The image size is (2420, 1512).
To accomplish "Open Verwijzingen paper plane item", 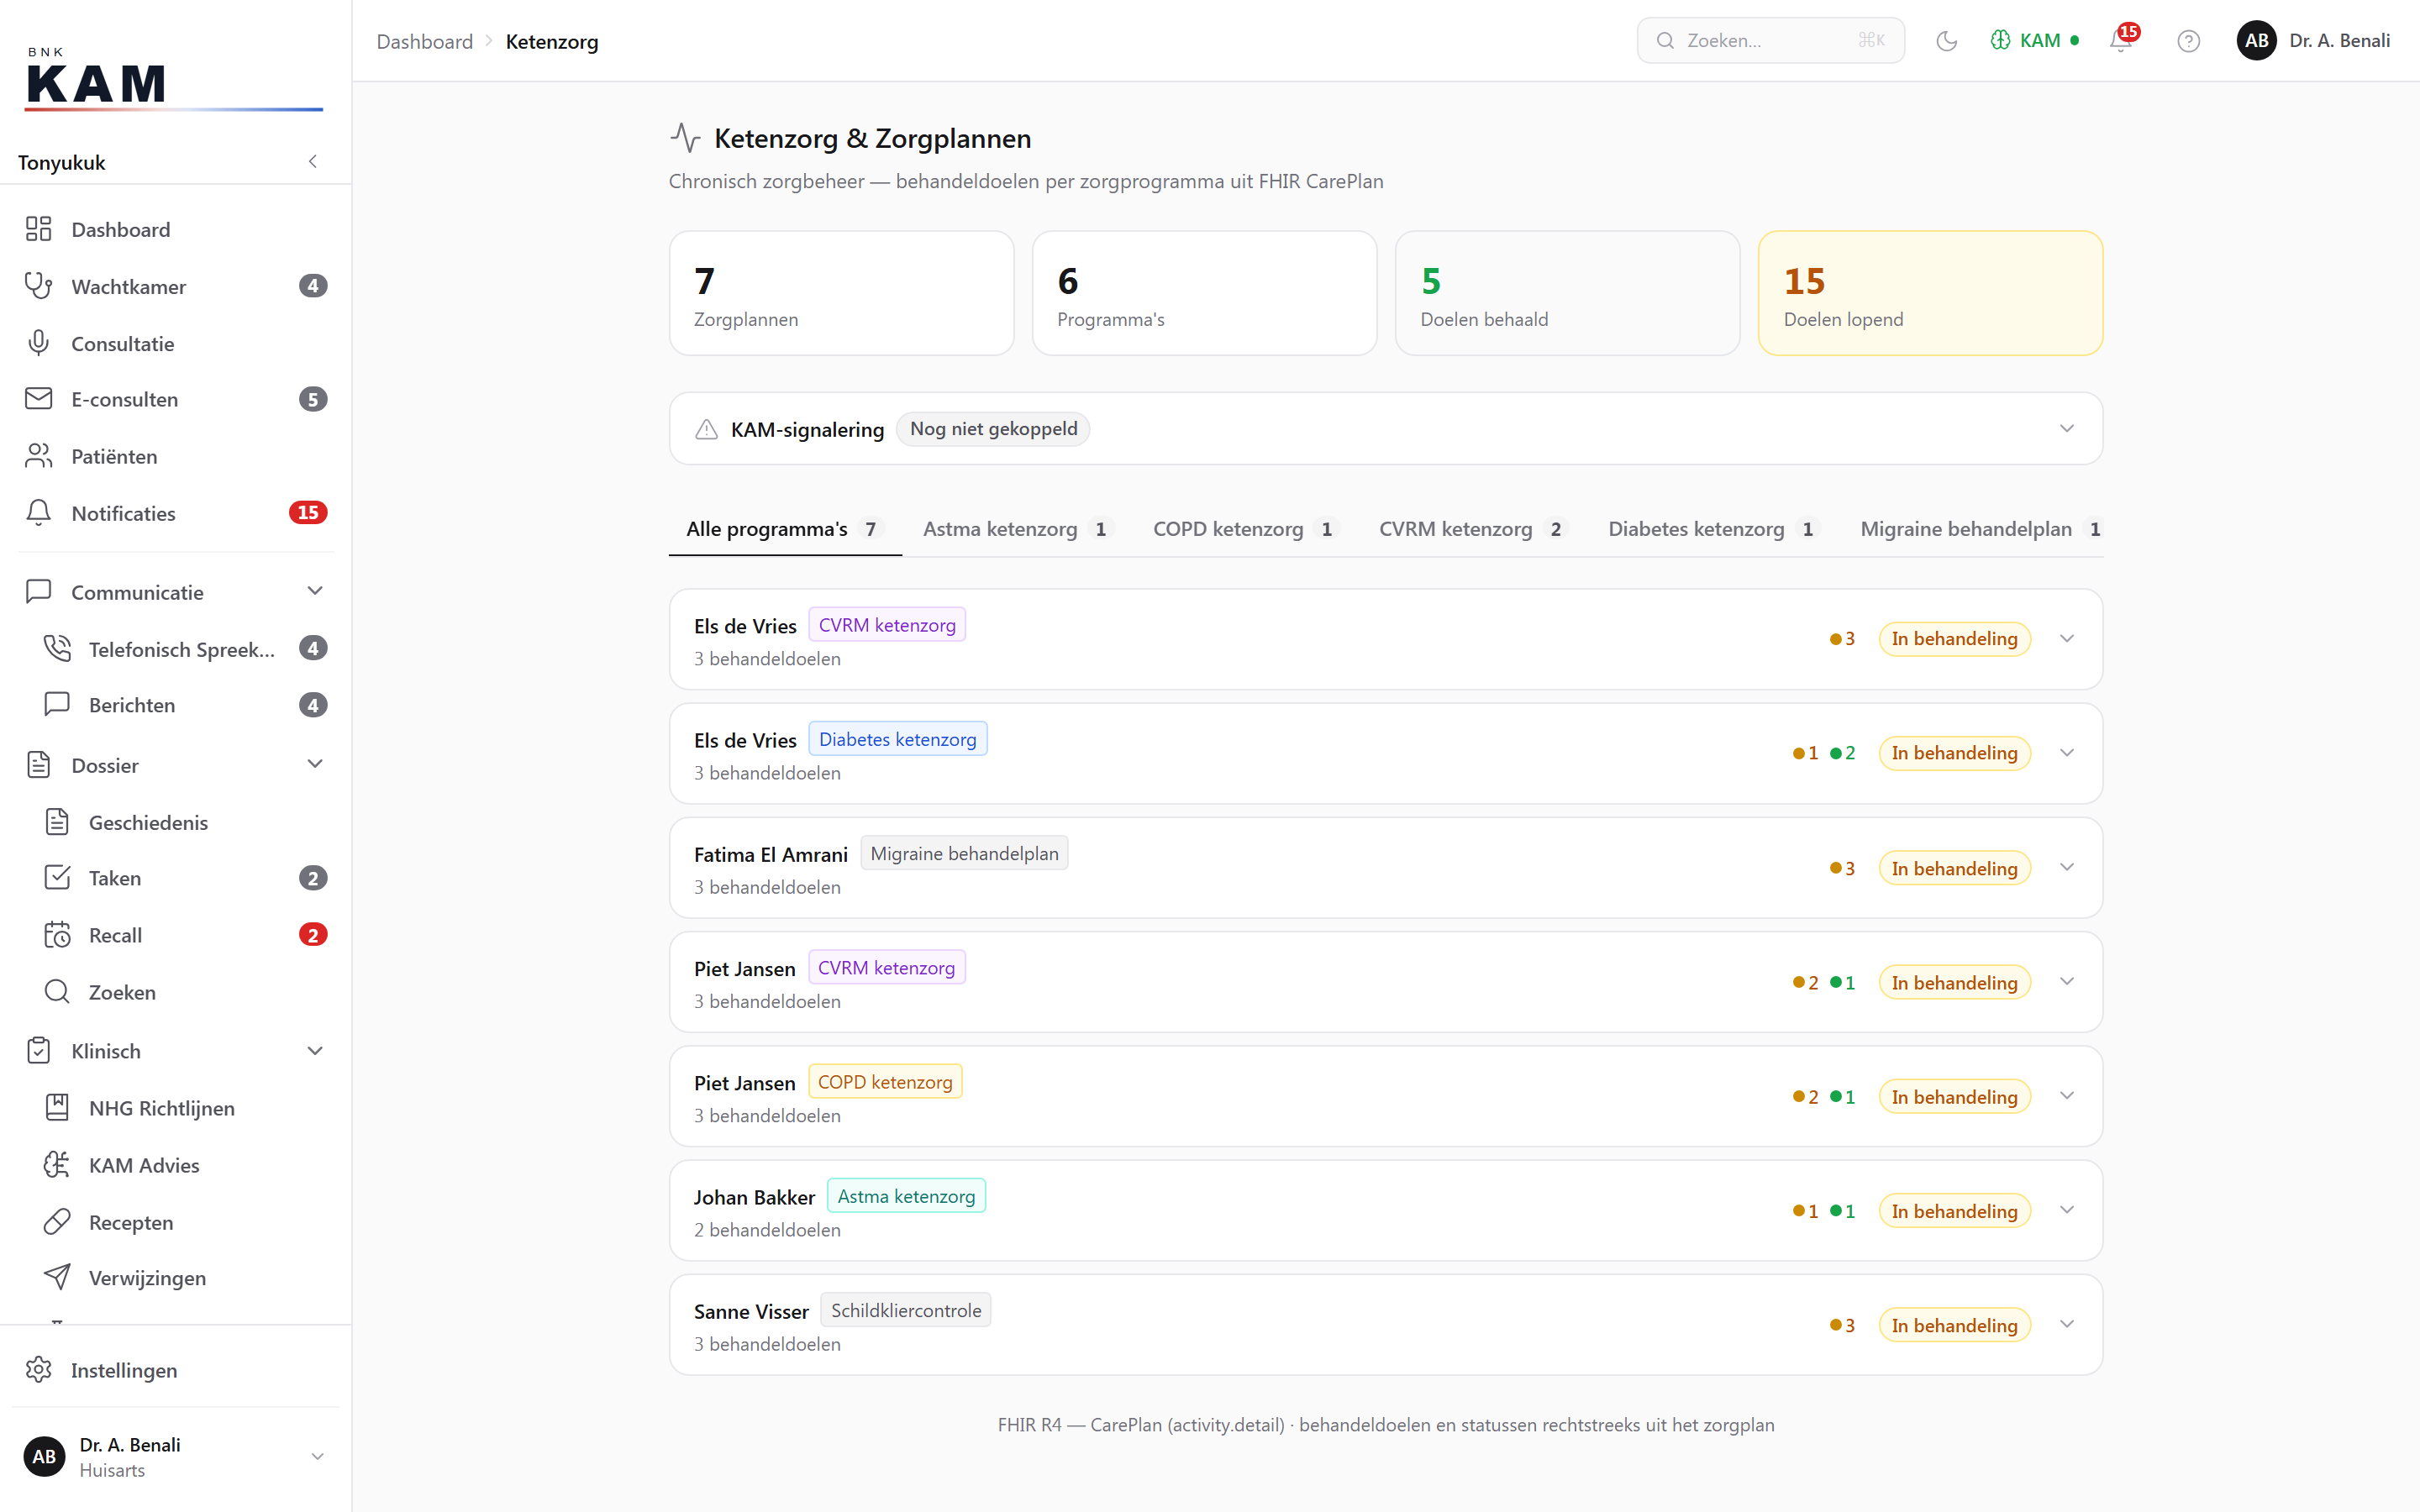I will [x=185, y=1278].
